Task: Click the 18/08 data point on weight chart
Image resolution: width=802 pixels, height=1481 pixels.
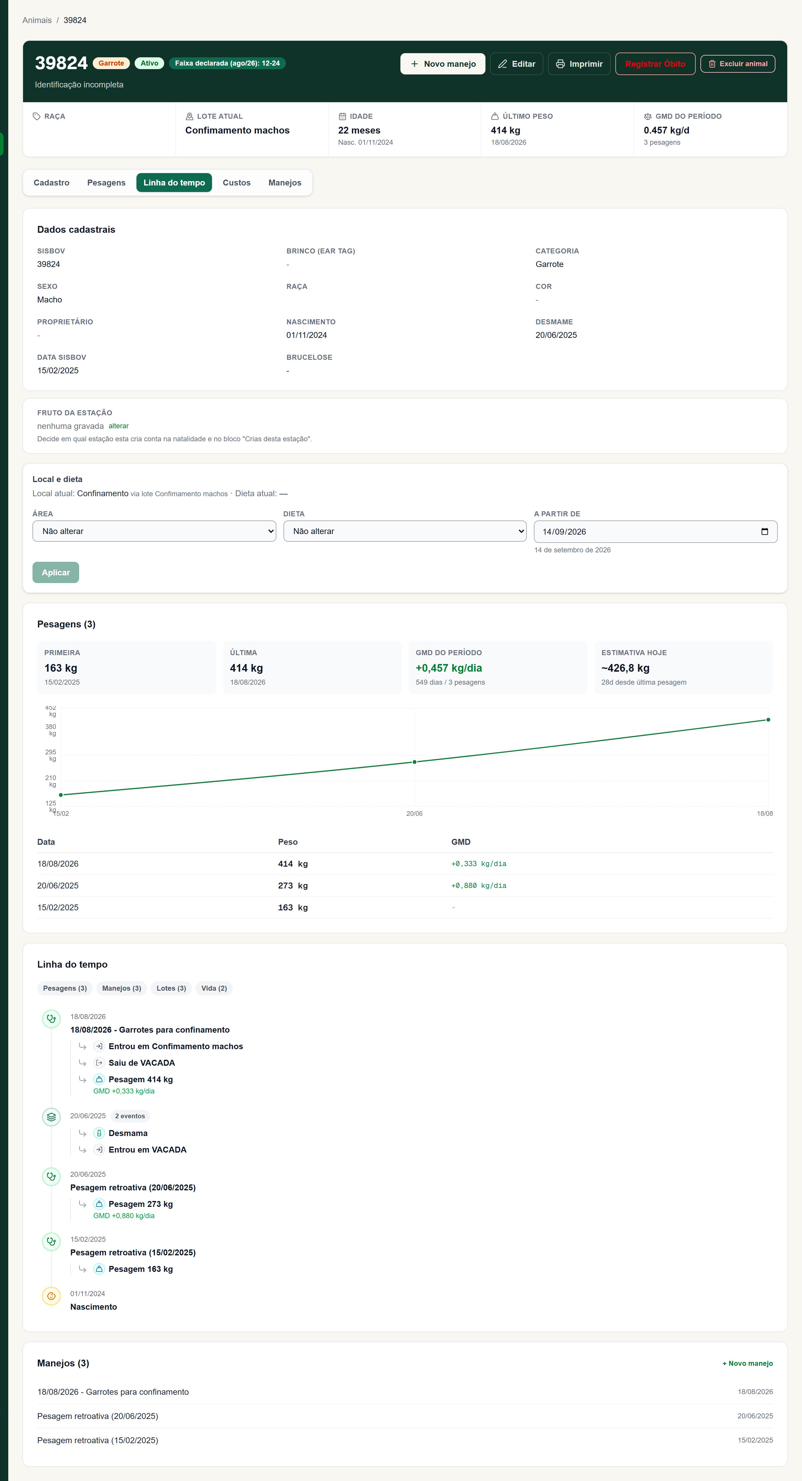Action: click(x=768, y=720)
